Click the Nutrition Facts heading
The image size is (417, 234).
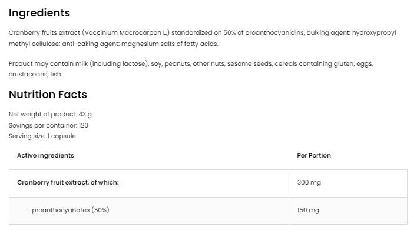tap(48, 95)
